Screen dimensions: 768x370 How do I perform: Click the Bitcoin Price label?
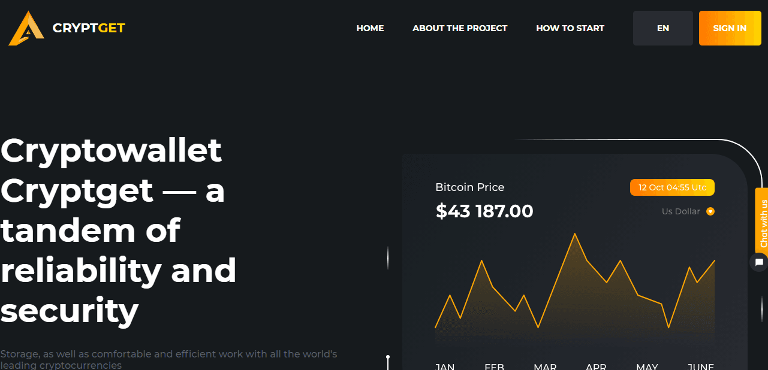pos(470,187)
